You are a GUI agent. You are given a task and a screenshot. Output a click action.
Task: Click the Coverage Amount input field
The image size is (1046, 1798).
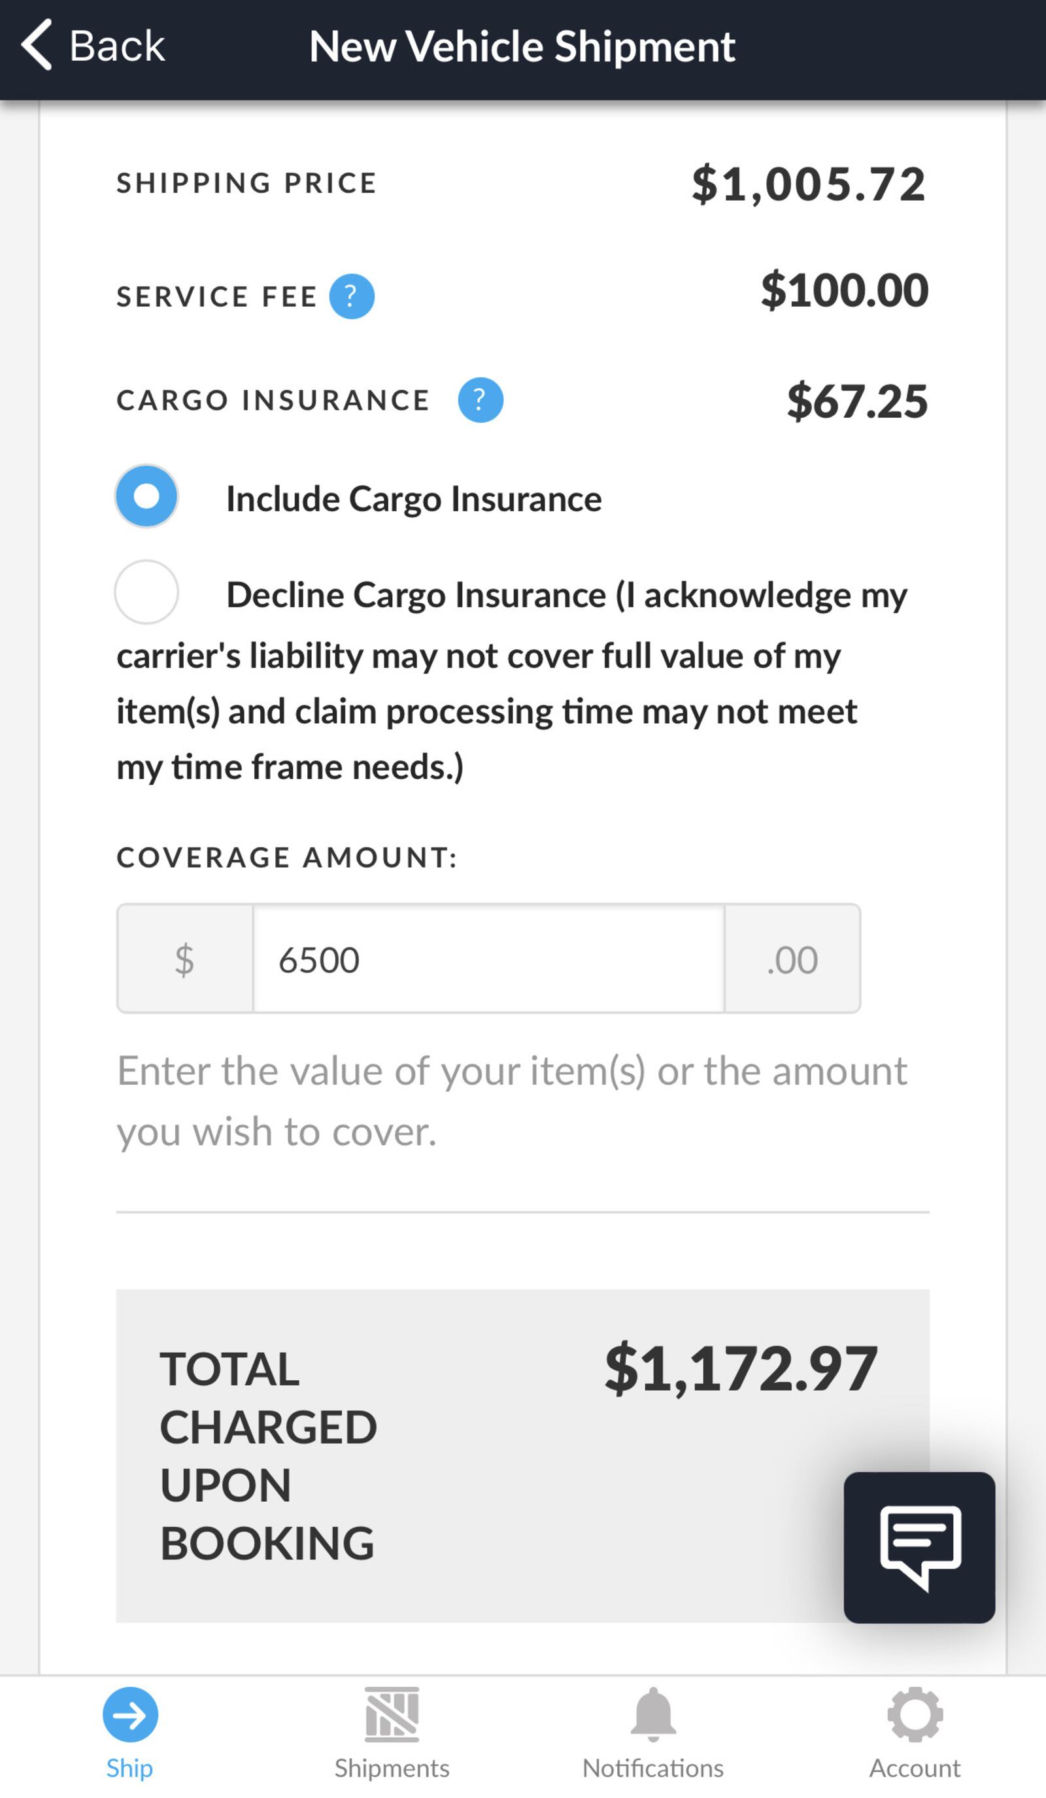[x=489, y=959]
